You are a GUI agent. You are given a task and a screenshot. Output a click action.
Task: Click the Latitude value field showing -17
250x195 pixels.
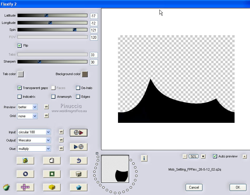(94, 16)
